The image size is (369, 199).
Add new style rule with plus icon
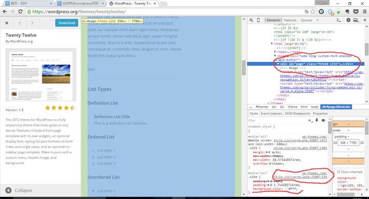[310, 121]
